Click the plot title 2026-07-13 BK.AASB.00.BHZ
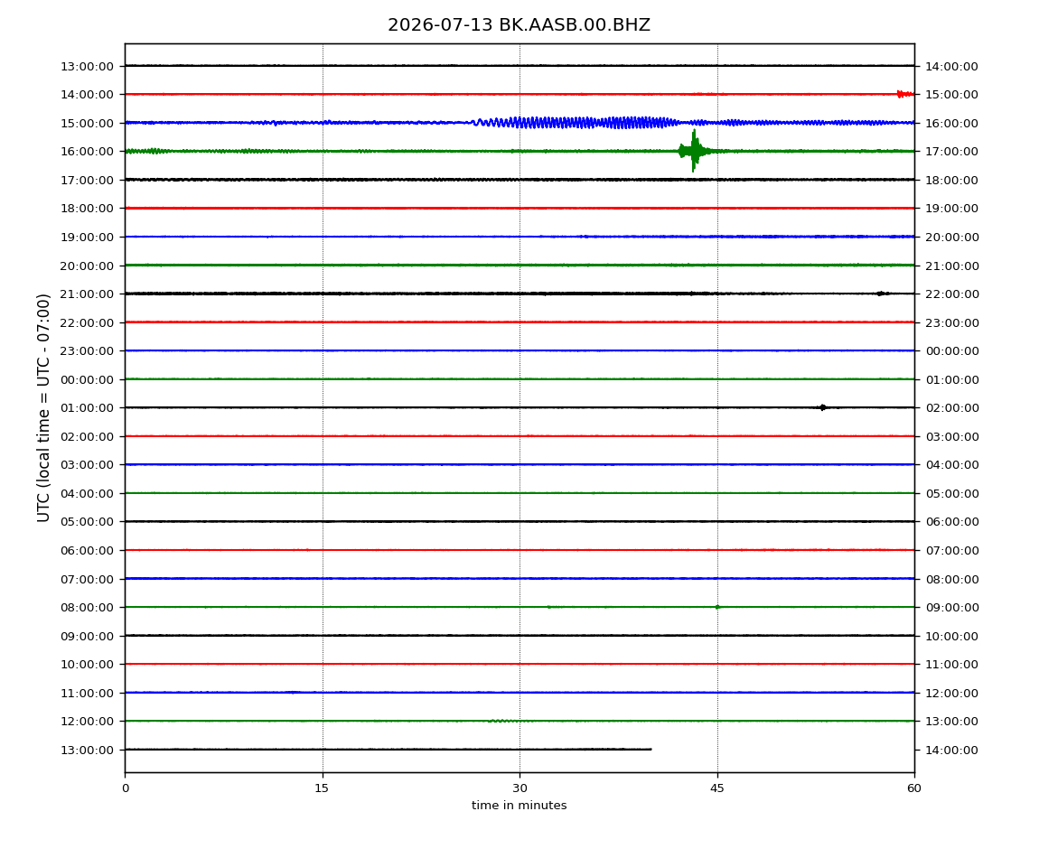Viewport: 1039px width, 858px height. tap(519, 25)
